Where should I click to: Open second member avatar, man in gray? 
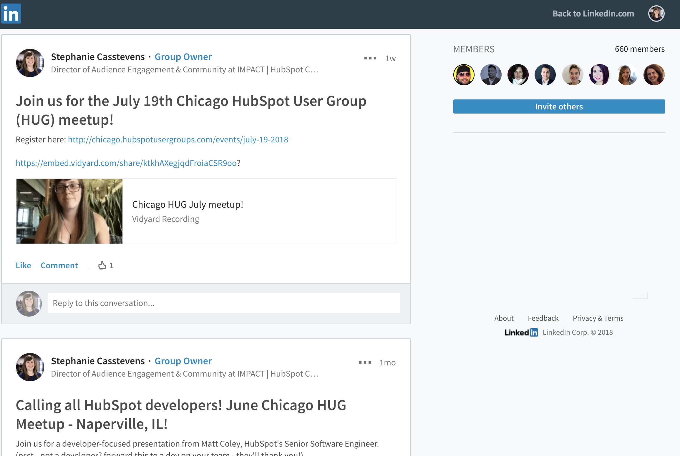[x=491, y=75]
